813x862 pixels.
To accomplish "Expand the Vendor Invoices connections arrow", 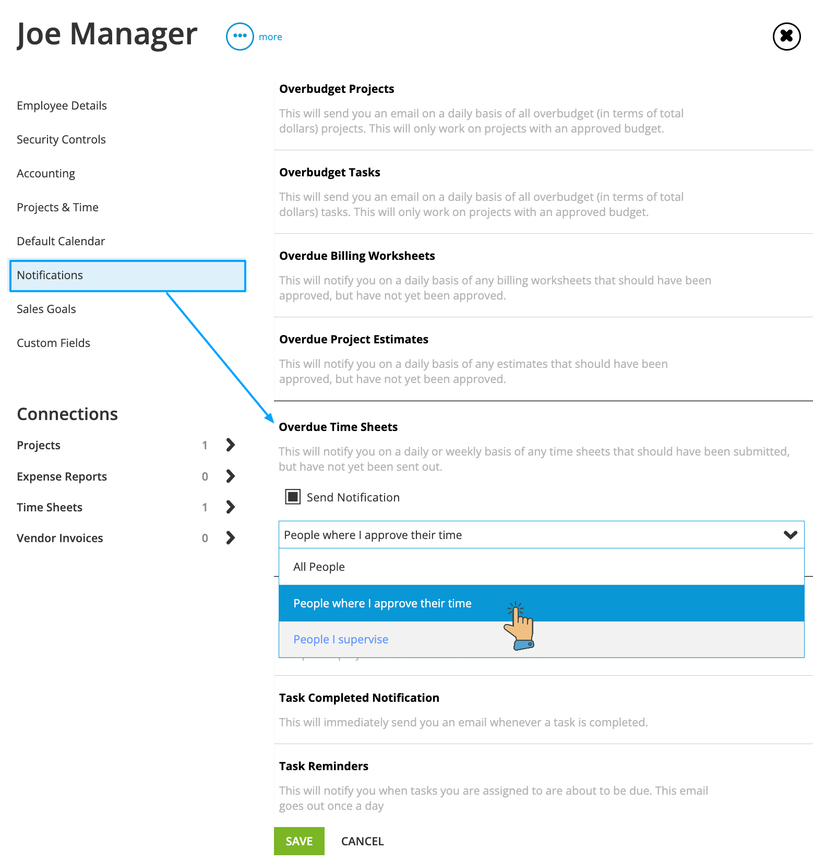I will tap(230, 538).
